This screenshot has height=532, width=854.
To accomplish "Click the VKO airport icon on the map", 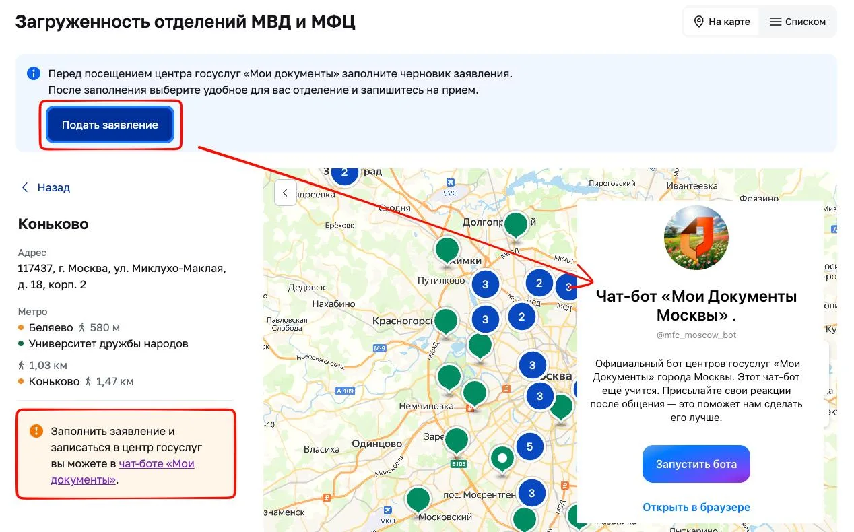I will pos(388,510).
